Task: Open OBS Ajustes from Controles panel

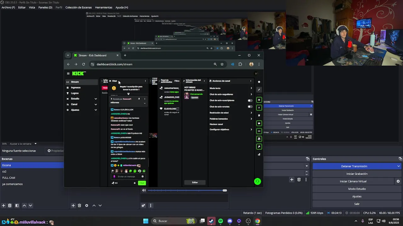Action: [357, 196]
